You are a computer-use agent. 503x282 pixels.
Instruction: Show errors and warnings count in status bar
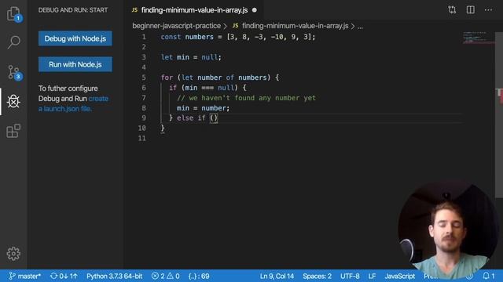coord(166,276)
